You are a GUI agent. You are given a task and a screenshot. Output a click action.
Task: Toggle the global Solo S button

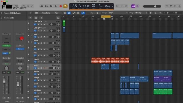[41, 18]
